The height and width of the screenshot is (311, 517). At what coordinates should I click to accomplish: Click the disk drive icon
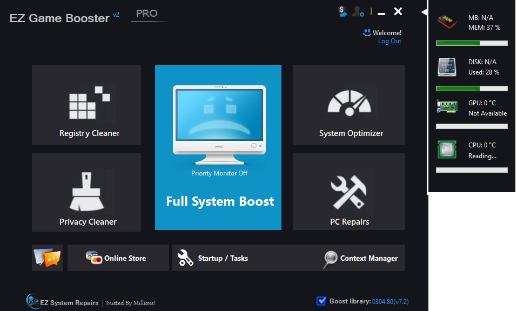click(447, 67)
